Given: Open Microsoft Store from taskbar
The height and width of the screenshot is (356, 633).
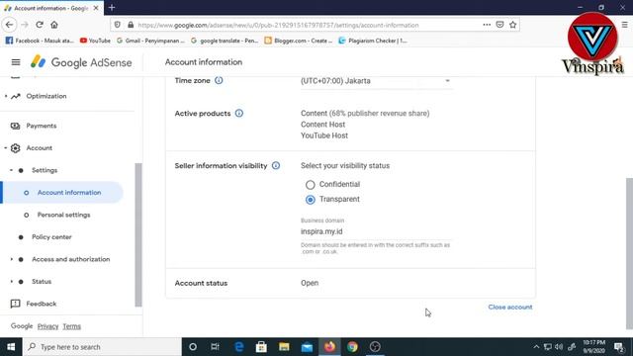Looking at the screenshot, I should coord(261,347).
